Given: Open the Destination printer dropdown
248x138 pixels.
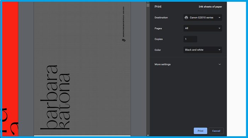Looking at the screenshot, I should [203, 18].
